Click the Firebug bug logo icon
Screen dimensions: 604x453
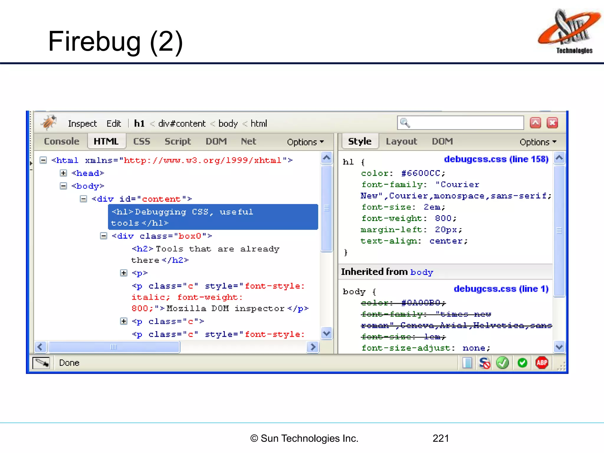pyautogui.click(x=48, y=122)
